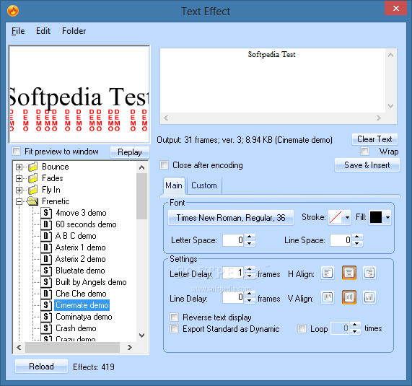412x386 pixels.
Task: Increase Letter Space with up arrow
Action: pyautogui.click(x=250, y=237)
